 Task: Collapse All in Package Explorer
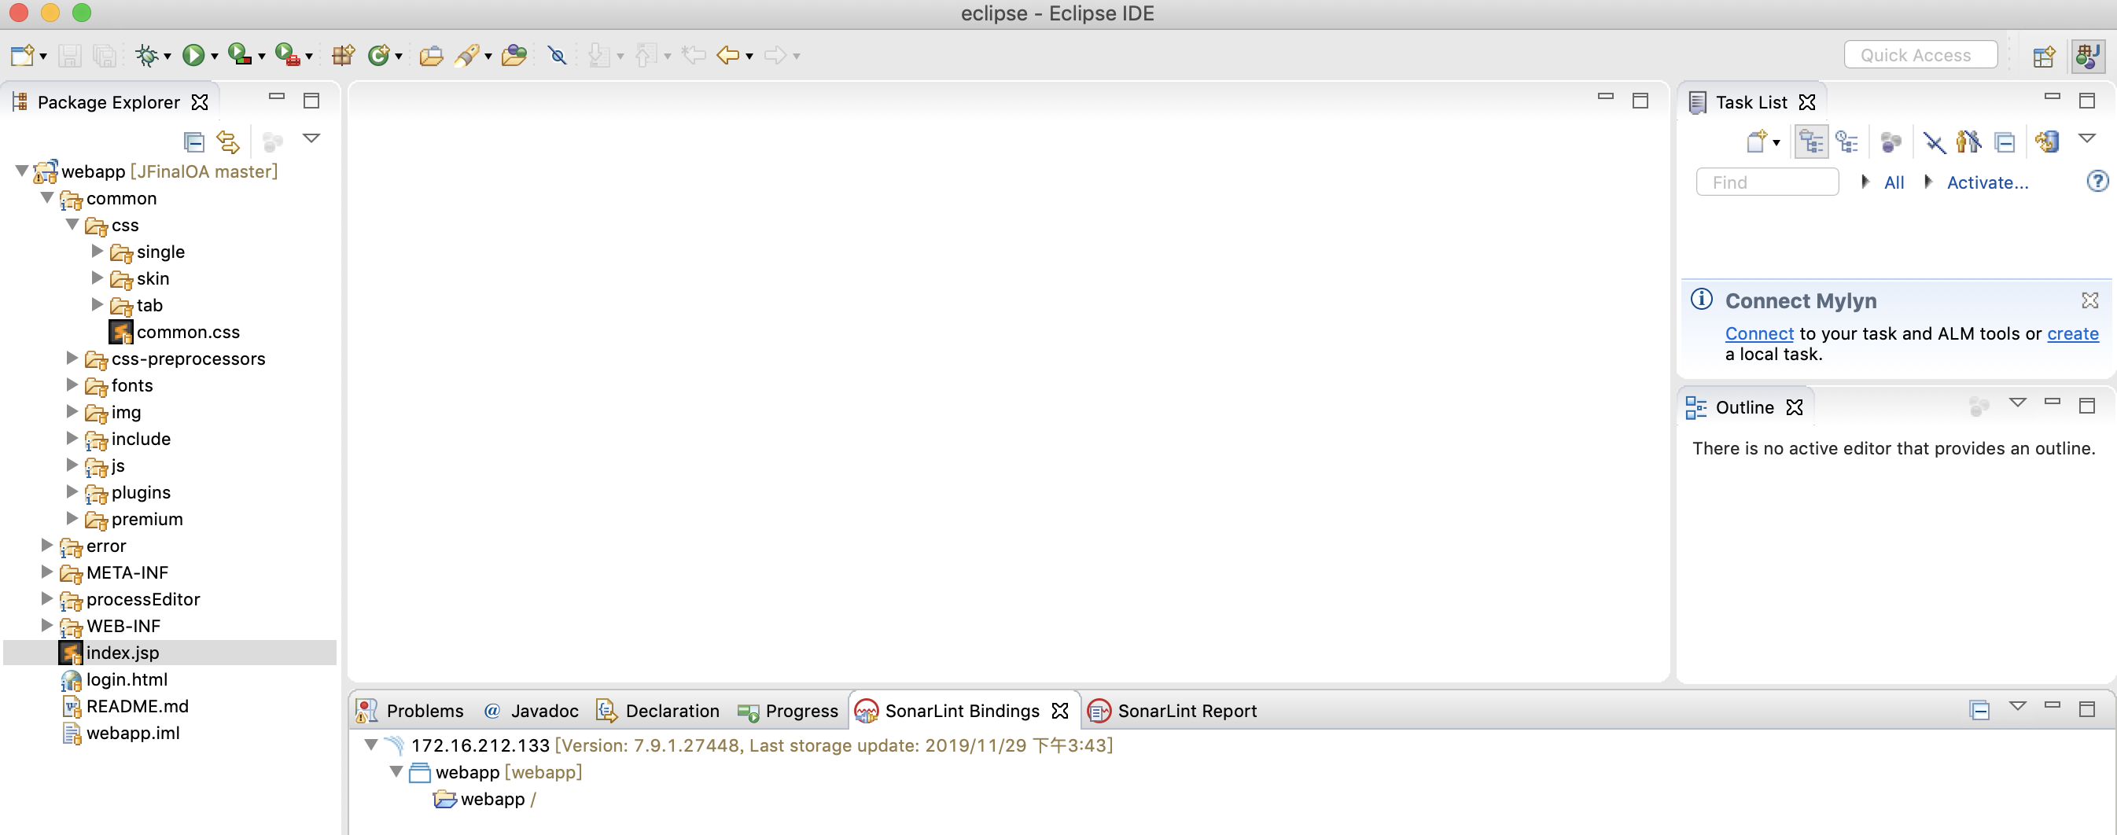(x=195, y=141)
